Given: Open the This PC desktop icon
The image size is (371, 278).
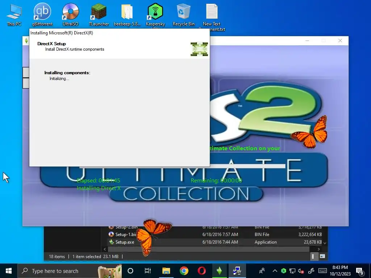Looking at the screenshot, I should pyautogui.click(x=14, y=14).
